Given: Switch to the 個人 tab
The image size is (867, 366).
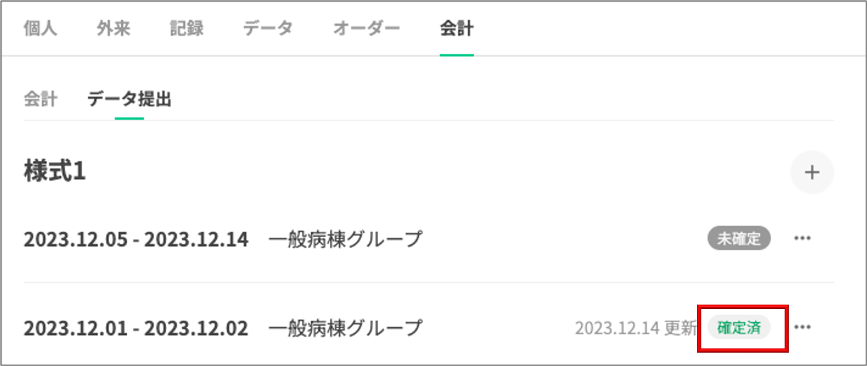Looking at the screenshot, I should (40, 29).
